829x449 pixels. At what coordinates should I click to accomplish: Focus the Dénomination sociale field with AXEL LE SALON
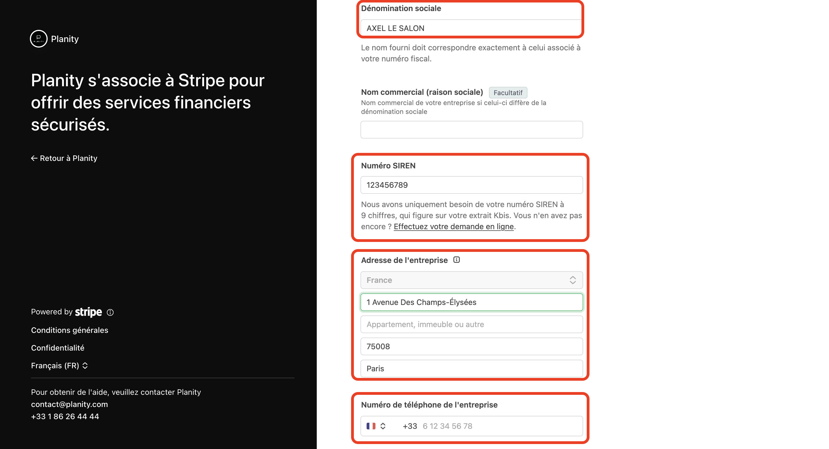[472, 28]
